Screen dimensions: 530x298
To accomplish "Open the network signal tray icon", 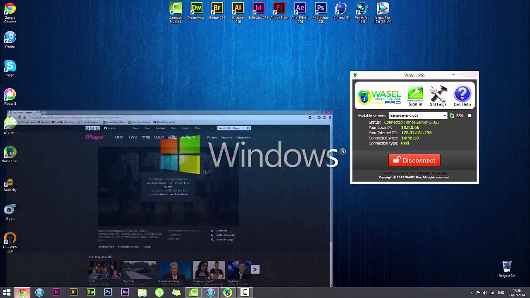I will (491, 293).
